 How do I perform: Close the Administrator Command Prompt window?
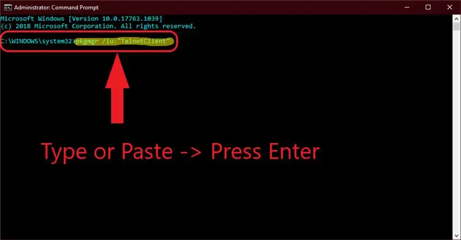(449, 7)
